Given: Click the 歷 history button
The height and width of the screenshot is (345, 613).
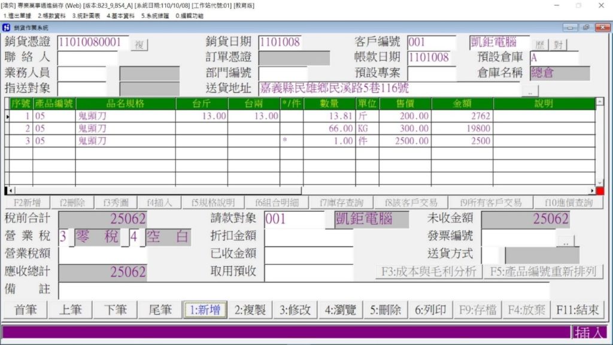Looking at the screenshot, I should (x=540, y=44).
